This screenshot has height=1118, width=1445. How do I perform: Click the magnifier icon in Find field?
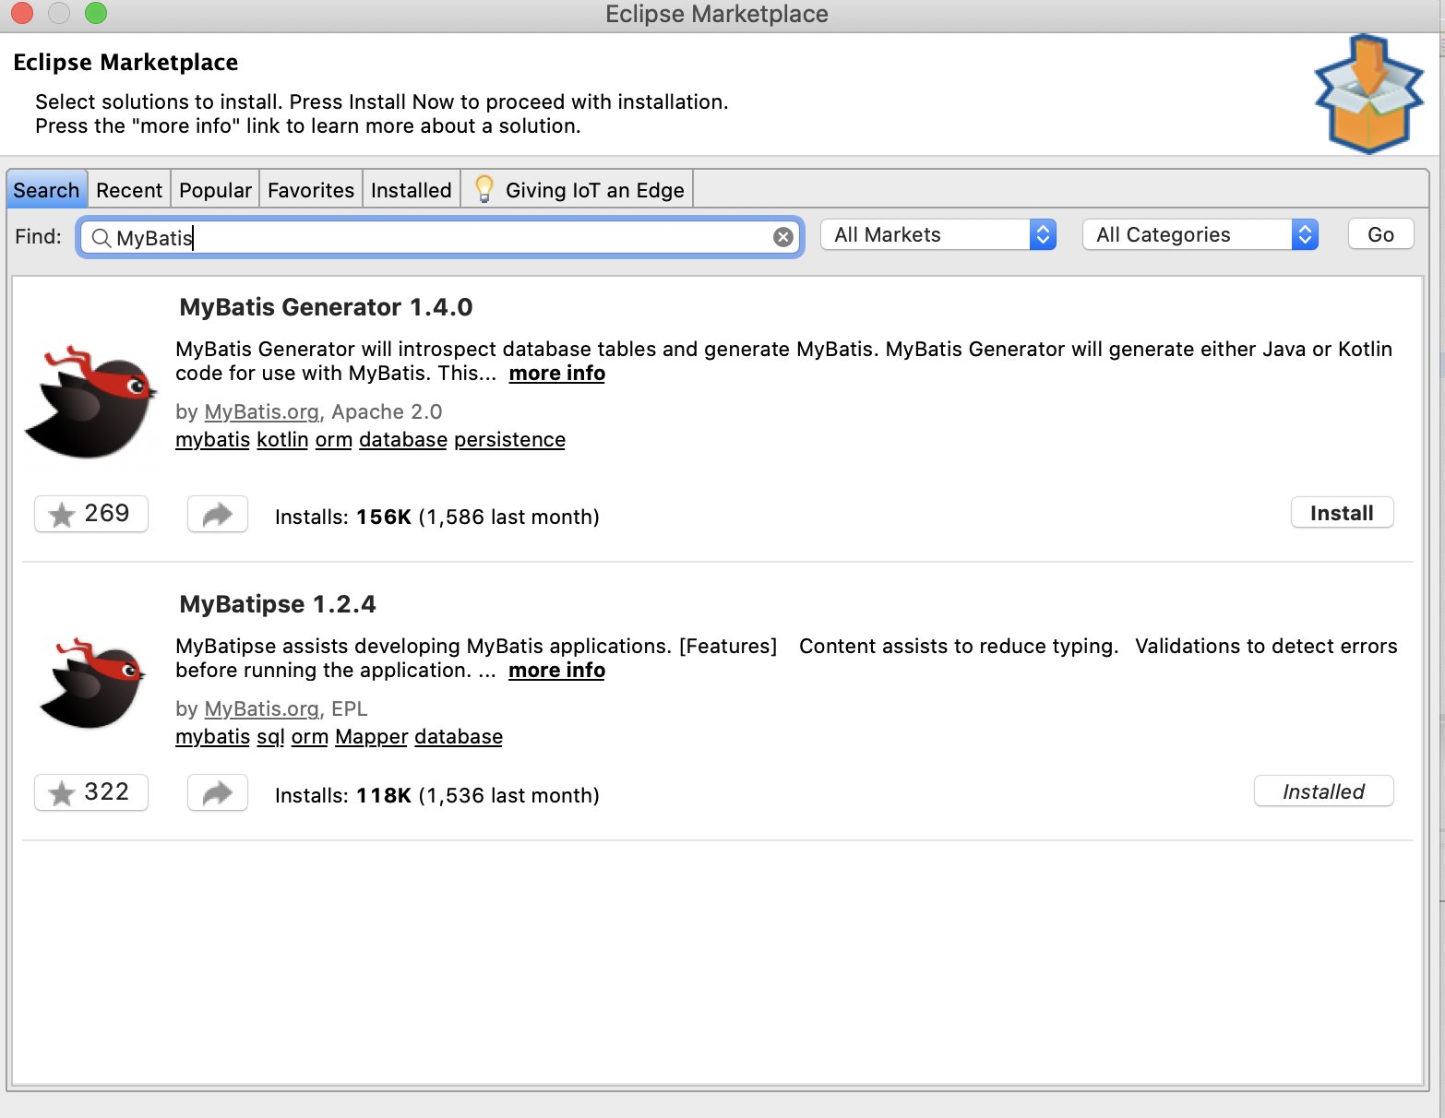point(102,238)
